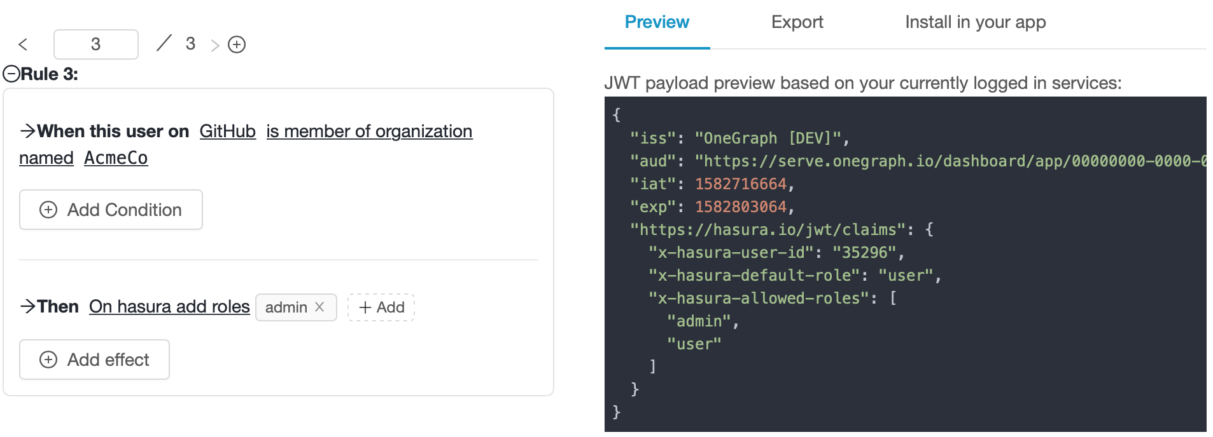
Task: Open the GitHub service selector
Action: click(227, 131)
